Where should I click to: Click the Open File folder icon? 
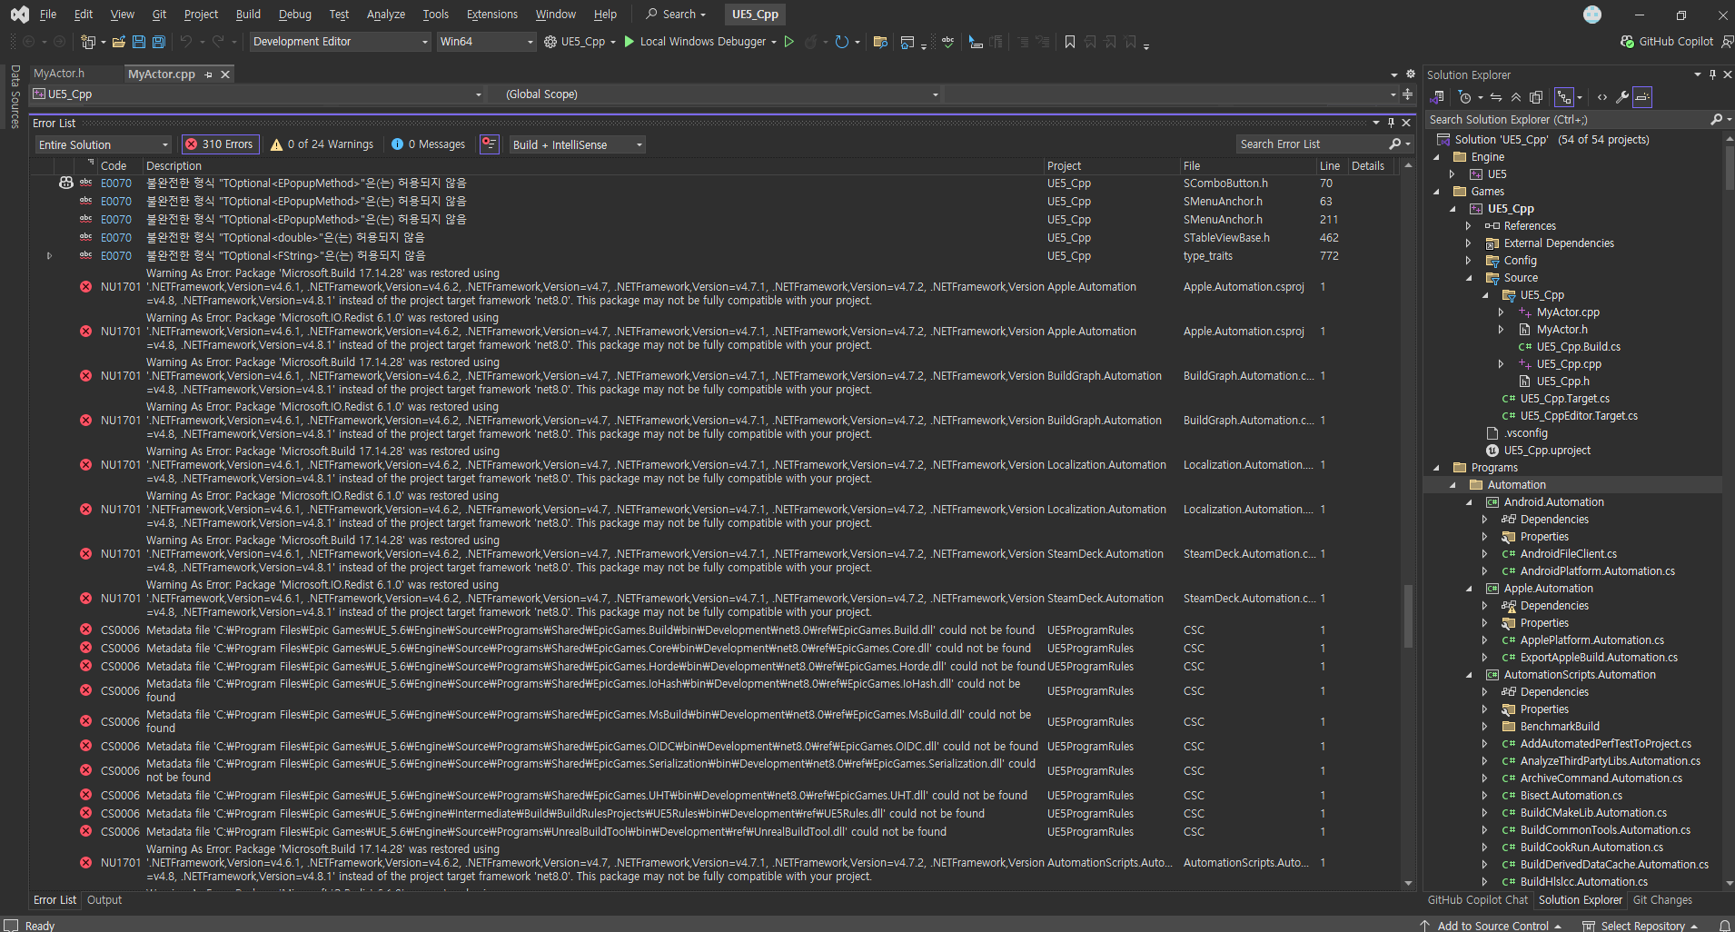(119, 42)
